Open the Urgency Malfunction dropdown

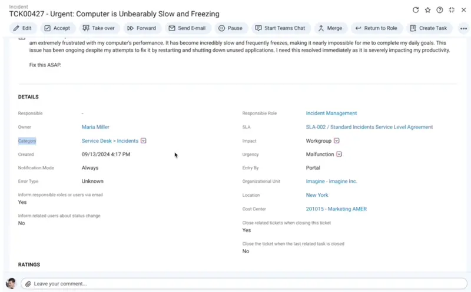click(x=339, y=155)
